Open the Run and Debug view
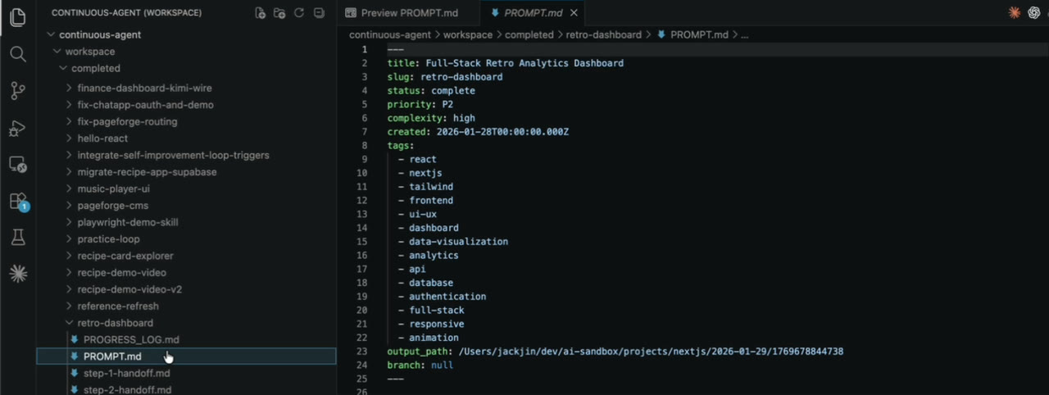This screenshot has width=1049, height=395. pos(18,128)
